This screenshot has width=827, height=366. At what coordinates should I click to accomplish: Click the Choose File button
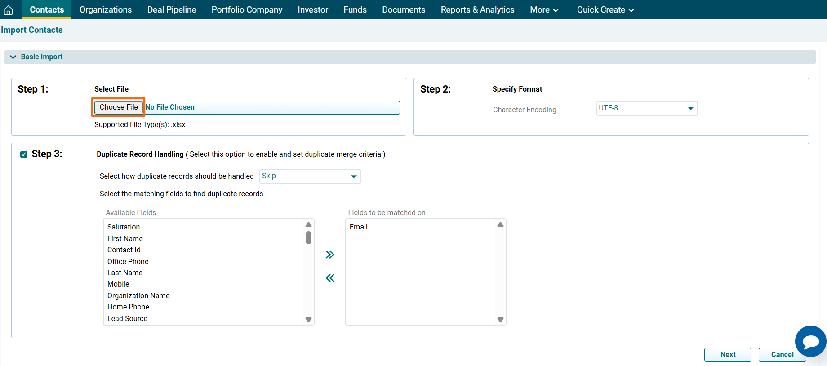(119, 107)
